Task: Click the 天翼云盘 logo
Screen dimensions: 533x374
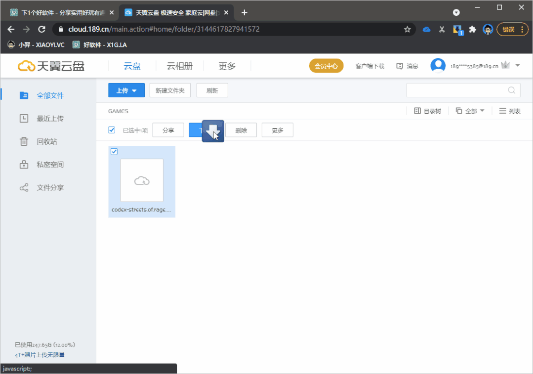Action: (x=51, y=66)
